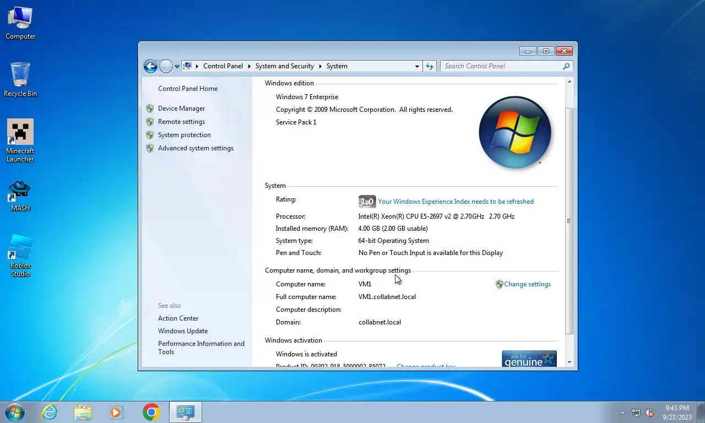Viewport: 705px width, 423px height.
Task: Select Control Panel in the breadcrumb
Action: pyautogui.click(x=223, y=66)
